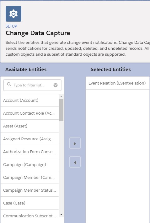Click the Setup gear icon
Image resolution: width=150 pixels, height=223 pixels.
13,14
